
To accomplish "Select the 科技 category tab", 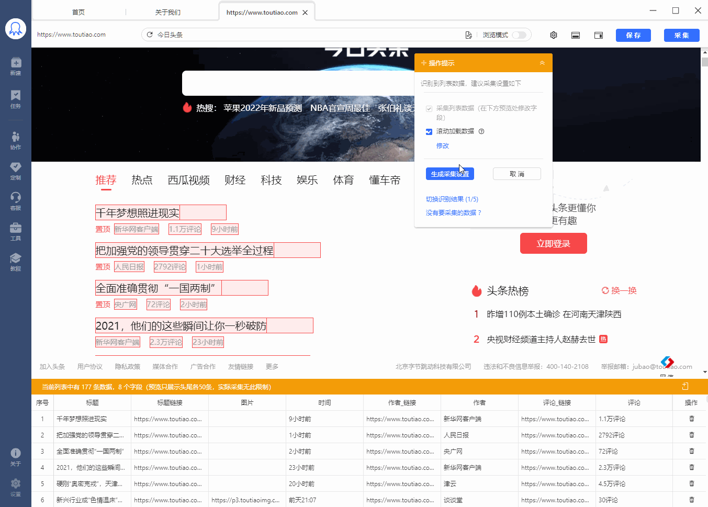I will tap(271, 180).
